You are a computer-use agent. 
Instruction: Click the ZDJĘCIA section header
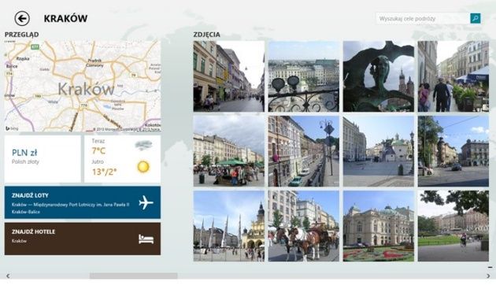point(206,35)
